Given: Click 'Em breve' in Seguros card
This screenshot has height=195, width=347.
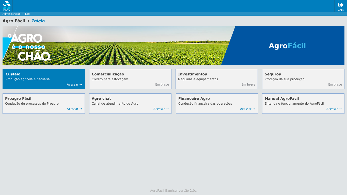Looking at the screenshot, I should click(335, 85).
